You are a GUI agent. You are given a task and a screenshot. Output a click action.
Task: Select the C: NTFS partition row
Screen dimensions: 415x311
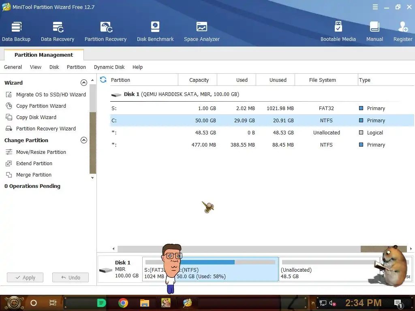pos(262,120)
